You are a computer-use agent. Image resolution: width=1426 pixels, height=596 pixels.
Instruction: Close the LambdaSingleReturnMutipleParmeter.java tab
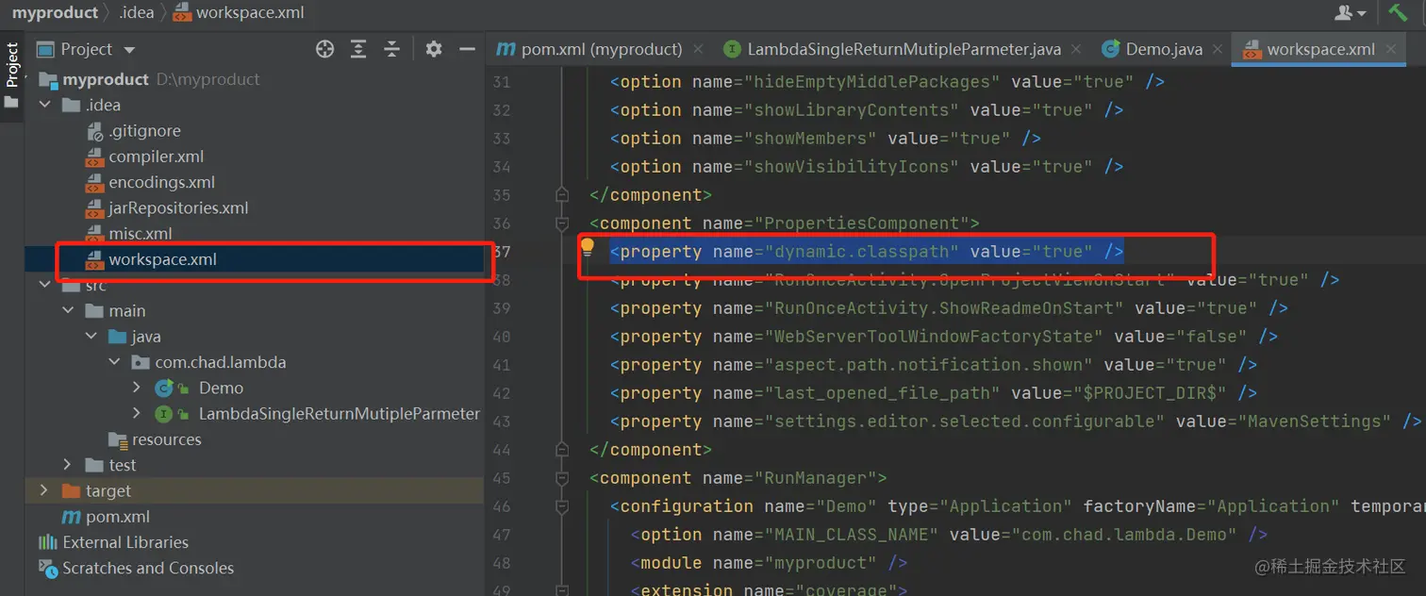pos(1077,49)
